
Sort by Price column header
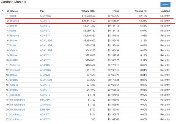pos(116,11)
